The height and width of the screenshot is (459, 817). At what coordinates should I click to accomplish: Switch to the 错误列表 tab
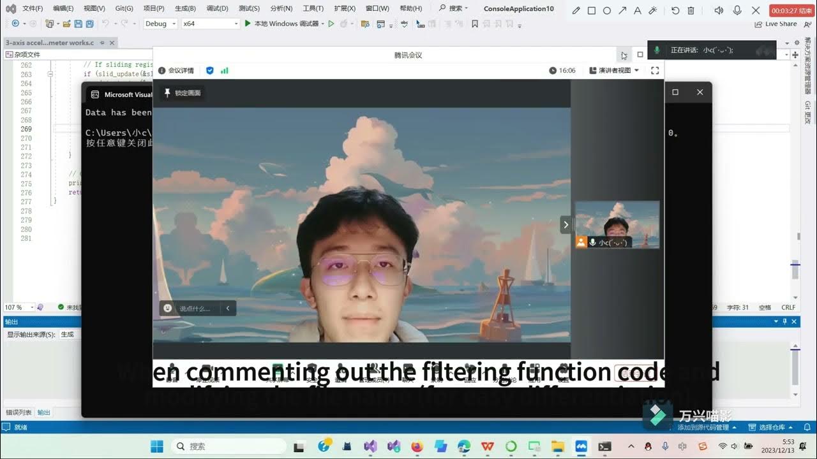point(19,412)
